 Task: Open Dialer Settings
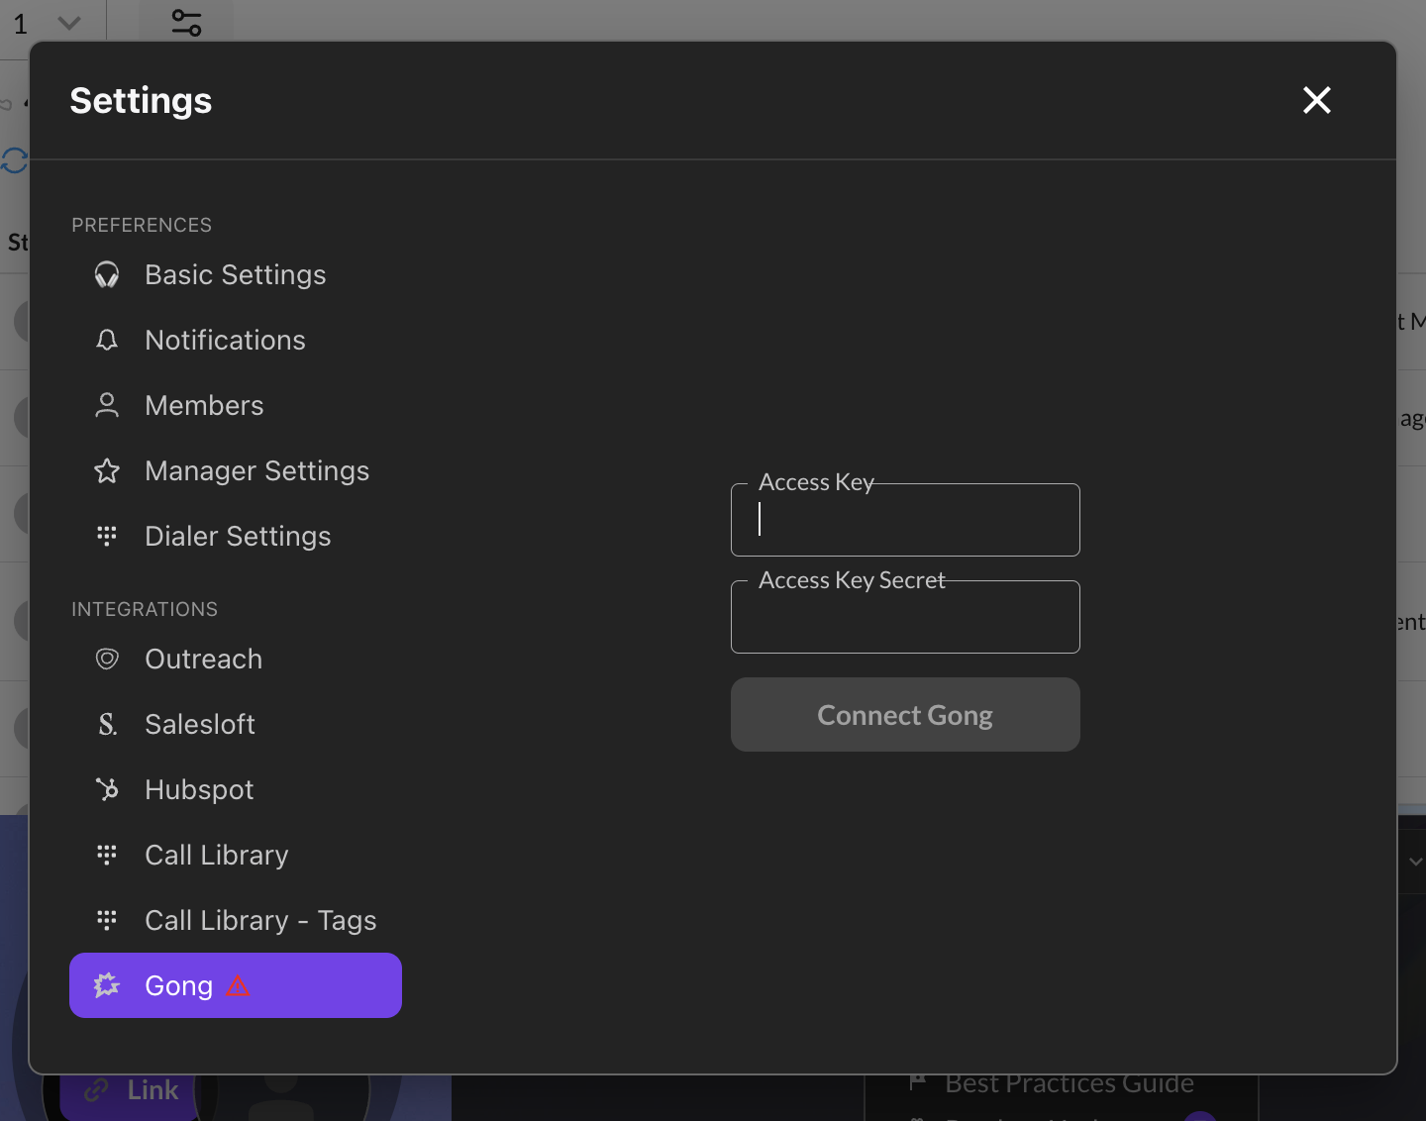(x=236, y=536)
